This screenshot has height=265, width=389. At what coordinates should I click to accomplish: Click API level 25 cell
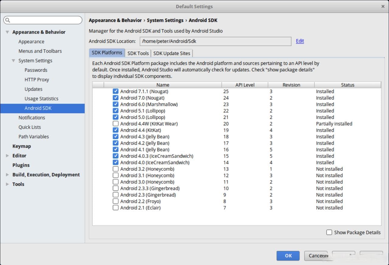click(226, 91)
